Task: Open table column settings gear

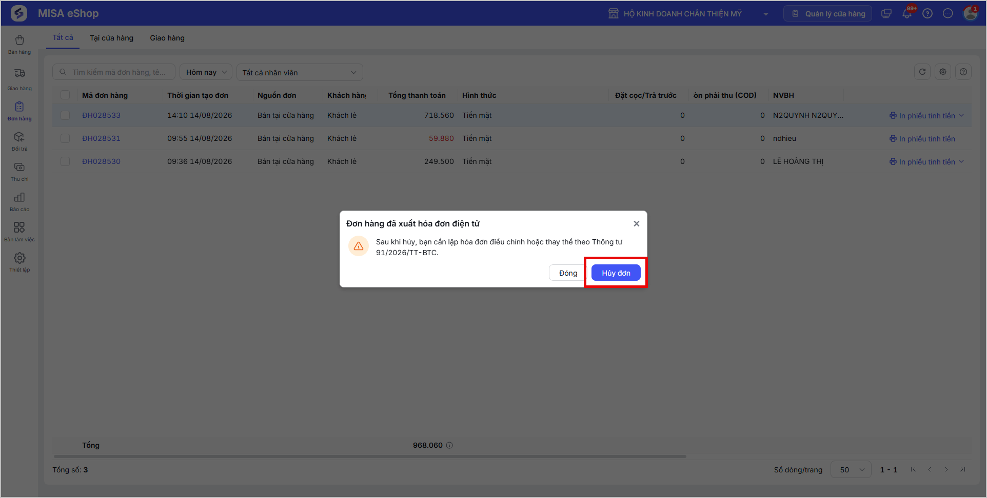Action: tap(943, 72)
